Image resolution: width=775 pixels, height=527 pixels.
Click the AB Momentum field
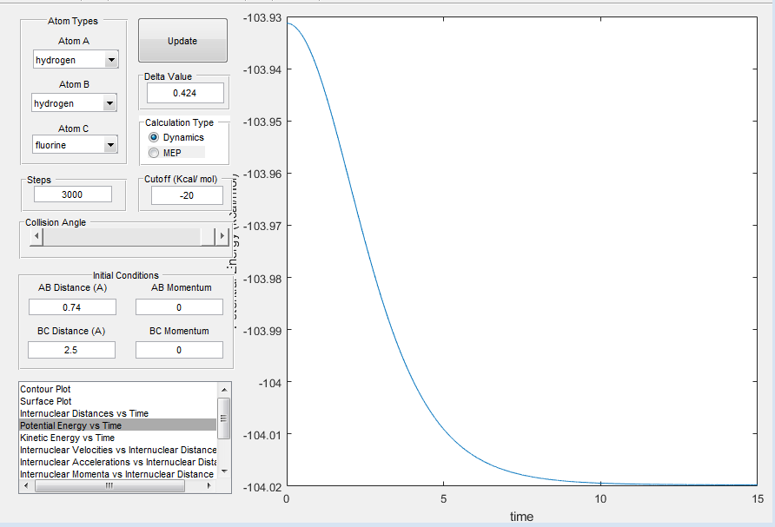pos(179,306)
